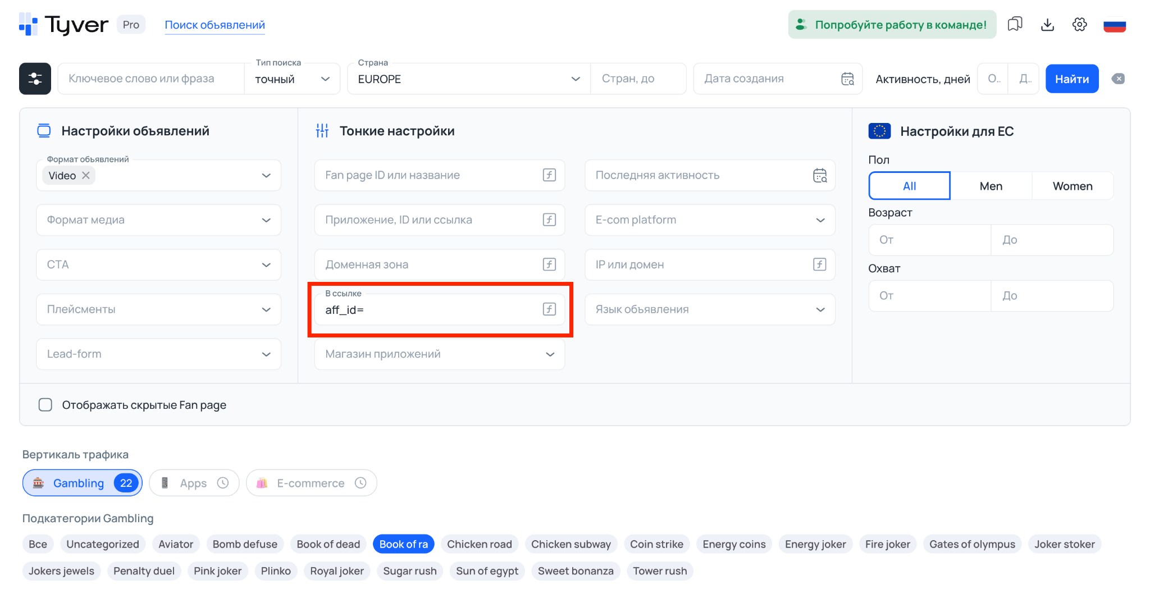Screen dimensions: 1150x598
Task: Expand the E-com platform dropdown
Action: click(710, 220)
